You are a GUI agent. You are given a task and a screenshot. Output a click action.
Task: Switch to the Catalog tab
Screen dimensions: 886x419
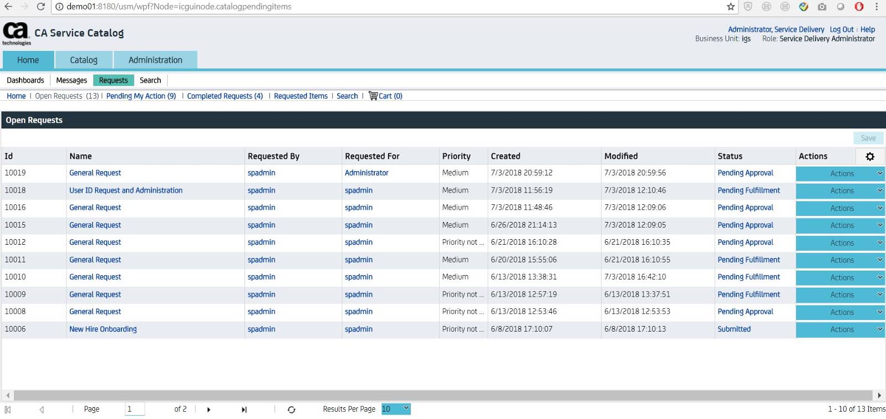[x=84, y=60]
